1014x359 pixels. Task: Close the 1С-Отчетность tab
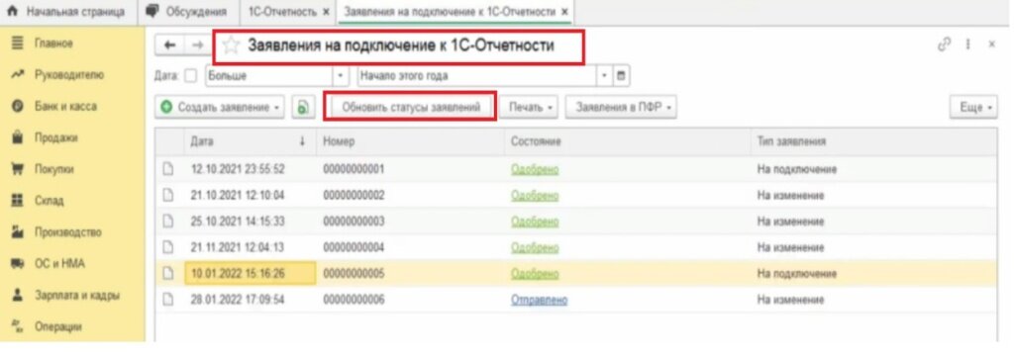[325, 12]
